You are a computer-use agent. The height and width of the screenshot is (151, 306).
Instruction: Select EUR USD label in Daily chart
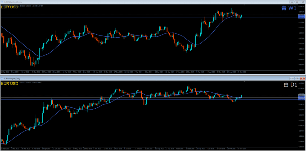pyautogui.click(x=10, y=84)
